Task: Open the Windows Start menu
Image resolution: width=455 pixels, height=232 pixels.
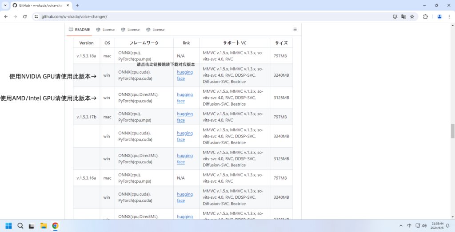Action: pyautogui.click(x=9, y=226)
